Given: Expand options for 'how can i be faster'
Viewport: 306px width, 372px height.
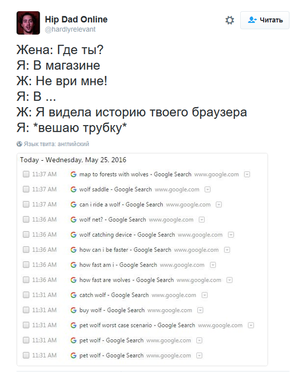Looking at the screenshot, I should (227, 250).
